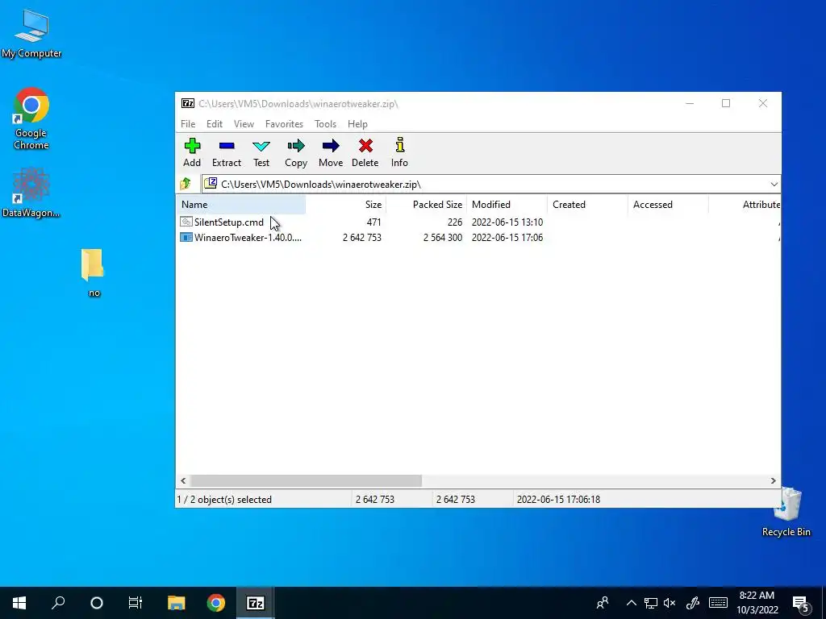The image size is (826, 619).
Task: Sort by the Attributes column header
Action: click(x=745, y=204)
